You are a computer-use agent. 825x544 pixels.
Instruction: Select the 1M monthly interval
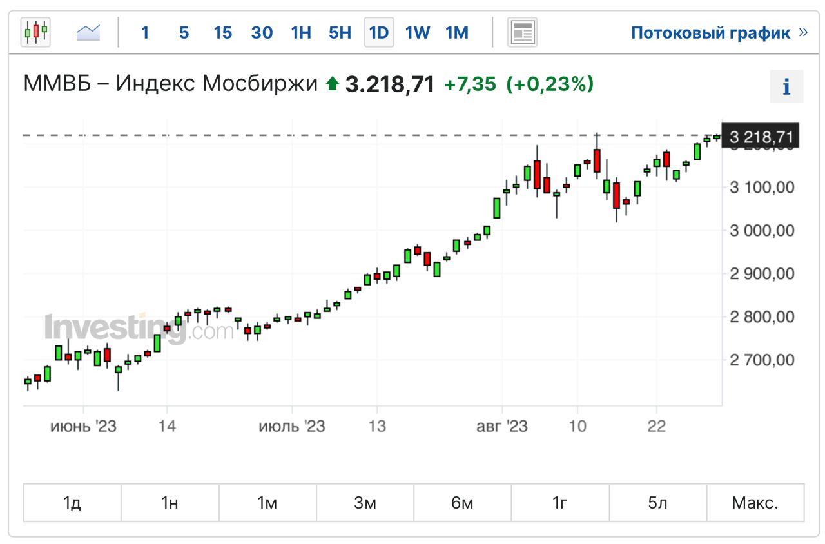point(457,32)
